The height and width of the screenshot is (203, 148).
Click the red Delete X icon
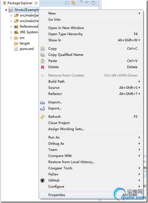(x=43, y=67)
